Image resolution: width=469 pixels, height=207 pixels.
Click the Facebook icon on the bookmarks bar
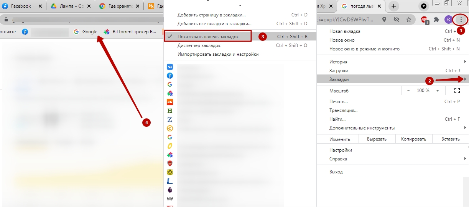click(x=25, y=32)
